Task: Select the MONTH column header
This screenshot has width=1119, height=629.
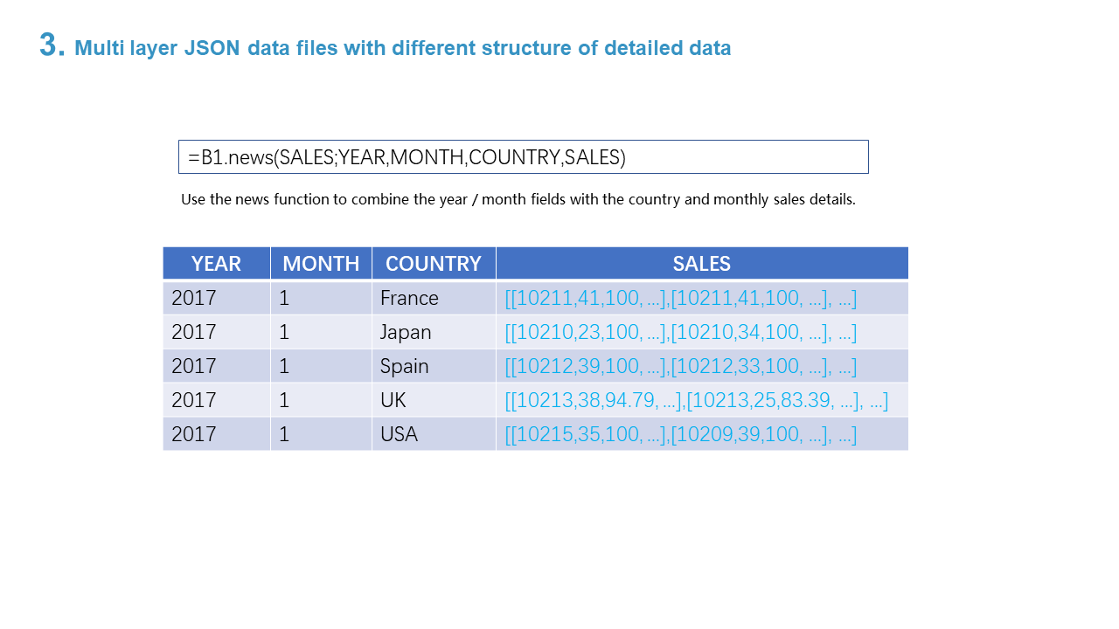Action: tap(321, 264)
